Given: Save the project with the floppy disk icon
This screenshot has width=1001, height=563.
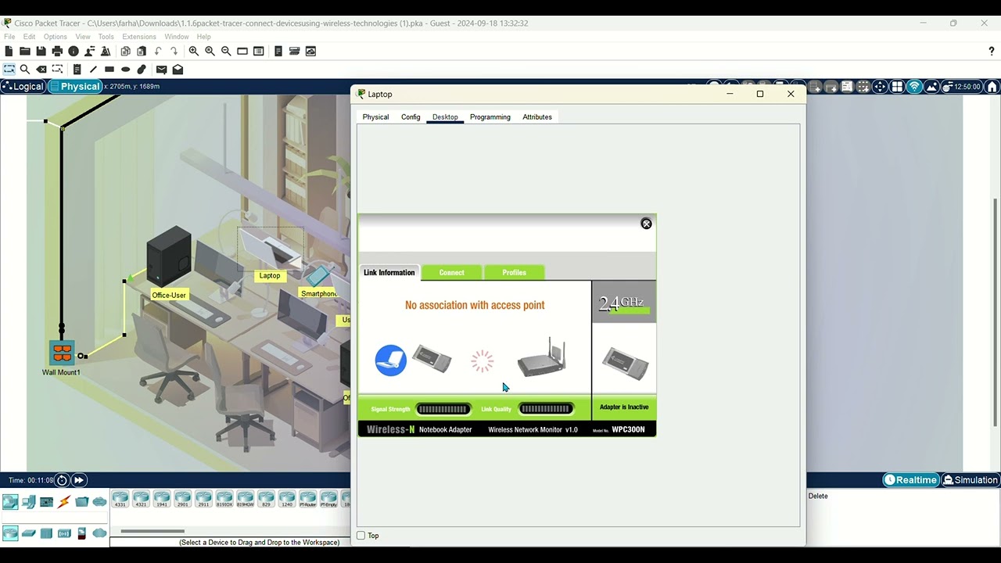Looking at the screenshot, I should tap(41, 51).
